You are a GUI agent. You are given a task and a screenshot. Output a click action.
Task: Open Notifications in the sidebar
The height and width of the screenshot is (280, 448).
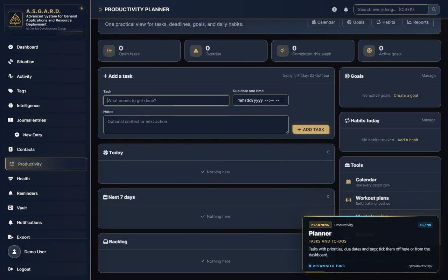46,223
